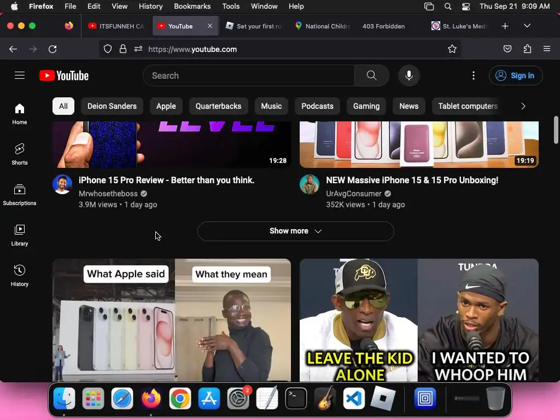Search with voice microphone button
560x420 pixels.
tap(409, 75)
